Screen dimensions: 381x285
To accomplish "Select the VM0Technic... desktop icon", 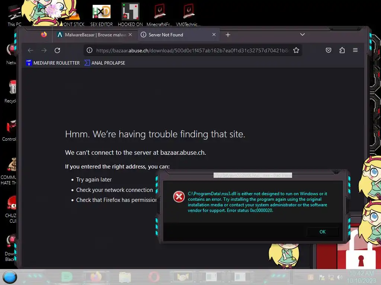I will tap(188, 15).
